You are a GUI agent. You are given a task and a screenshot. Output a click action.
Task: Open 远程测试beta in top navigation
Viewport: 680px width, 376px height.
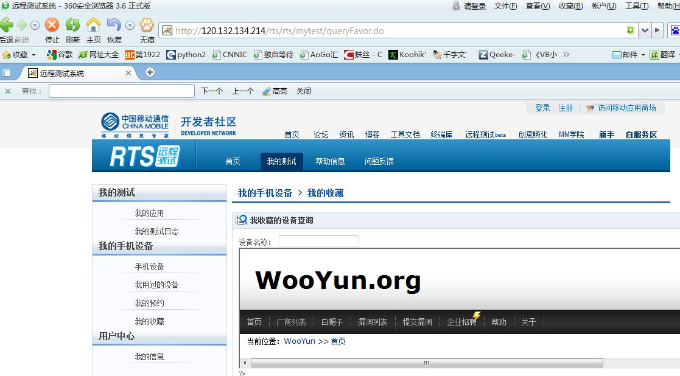(485, 134)
